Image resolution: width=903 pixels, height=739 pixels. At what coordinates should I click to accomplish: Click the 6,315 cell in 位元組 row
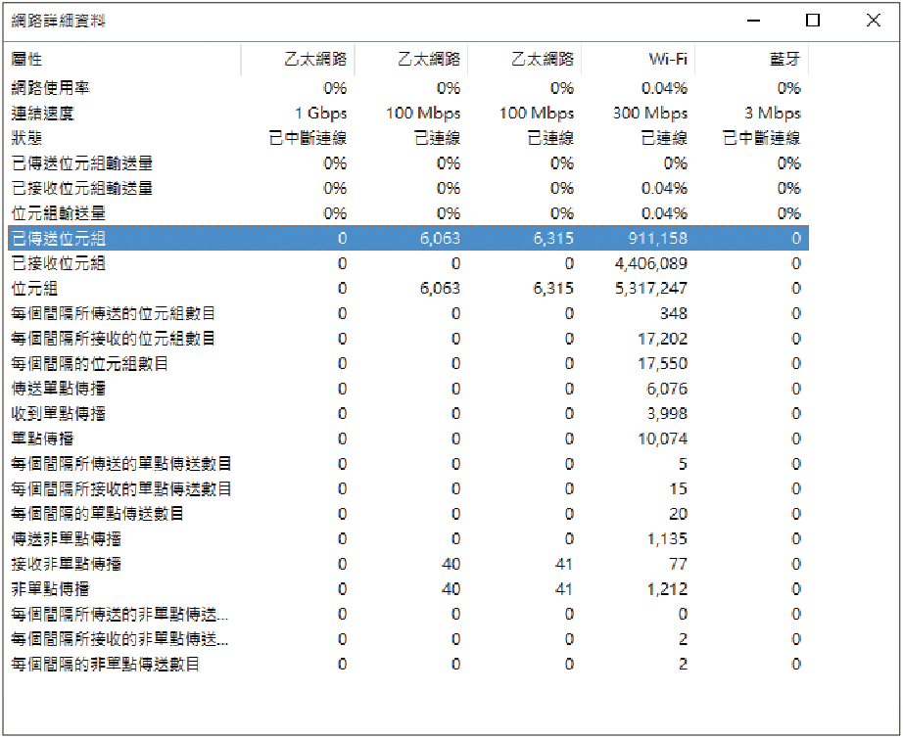(x=553, y=289)
